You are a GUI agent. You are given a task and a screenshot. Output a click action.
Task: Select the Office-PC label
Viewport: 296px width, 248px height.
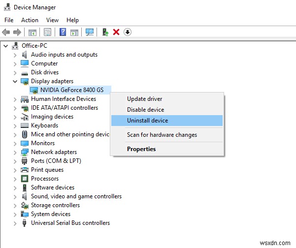(34, 46)
